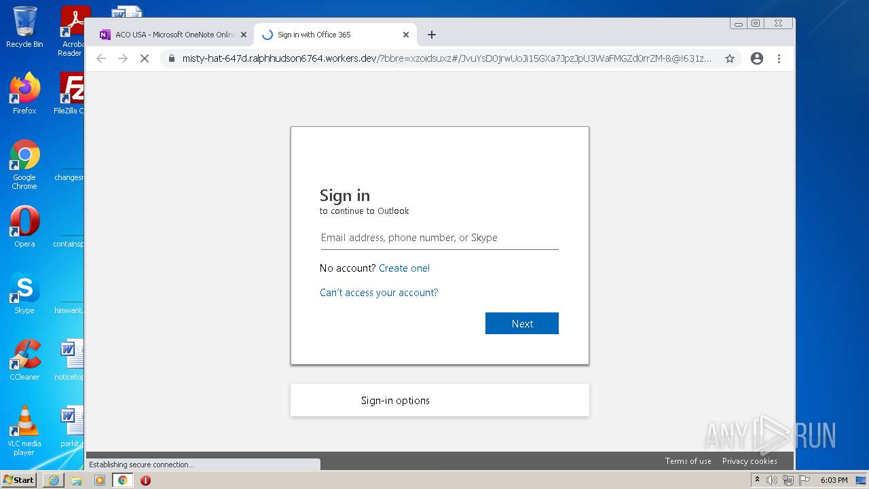
Task: Open the parkit Word document icon
Action: point(71,427)
